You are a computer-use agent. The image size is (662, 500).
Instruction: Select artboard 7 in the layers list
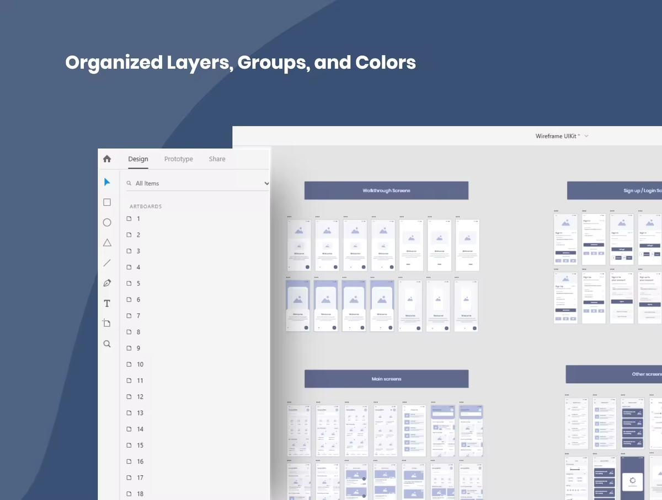point(138,316)
